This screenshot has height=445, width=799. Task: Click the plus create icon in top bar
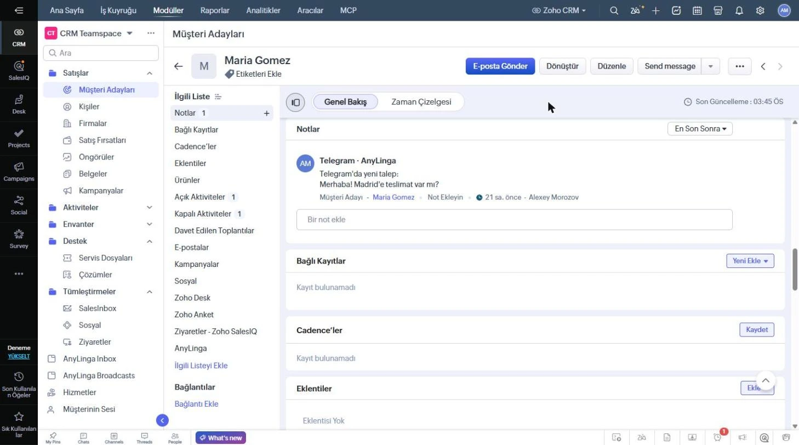click(x=656, y=10)
